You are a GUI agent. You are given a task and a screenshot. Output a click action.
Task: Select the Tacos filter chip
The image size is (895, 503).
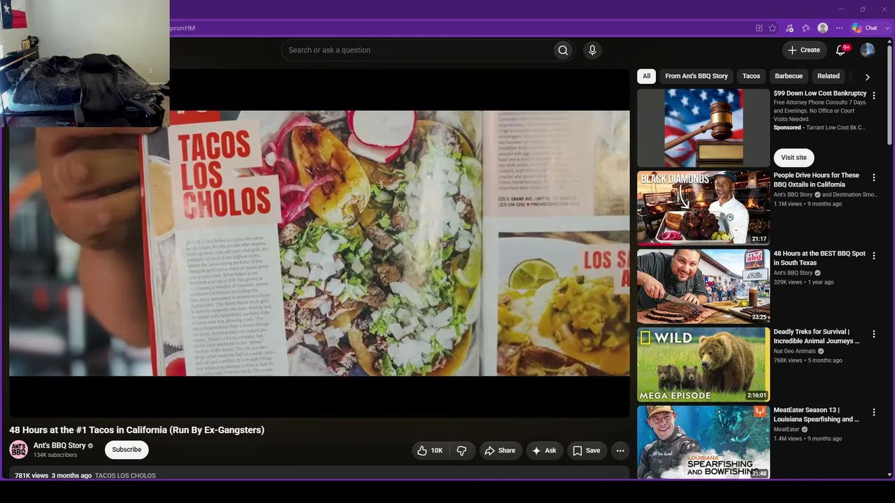[751, 76]
